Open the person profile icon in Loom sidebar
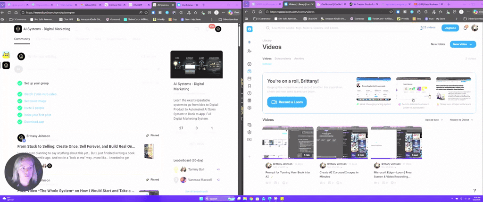The image size is (483, 202). 250,64
